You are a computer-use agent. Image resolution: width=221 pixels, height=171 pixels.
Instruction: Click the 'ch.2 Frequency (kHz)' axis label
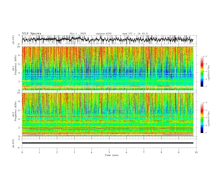(15, 111)
